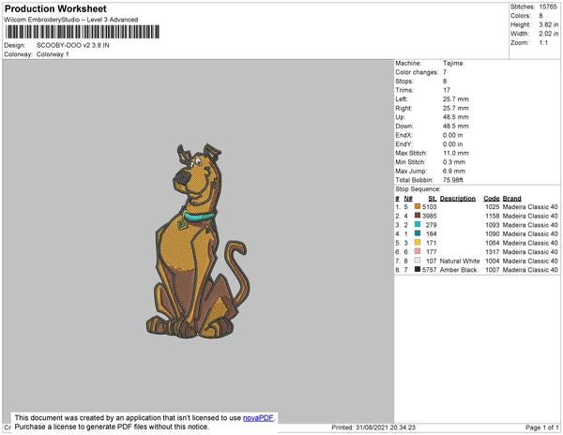The image size is (563, 435).
Task: Select Max Stitch value 11.0 mm
Action: (x=456, y=153)
